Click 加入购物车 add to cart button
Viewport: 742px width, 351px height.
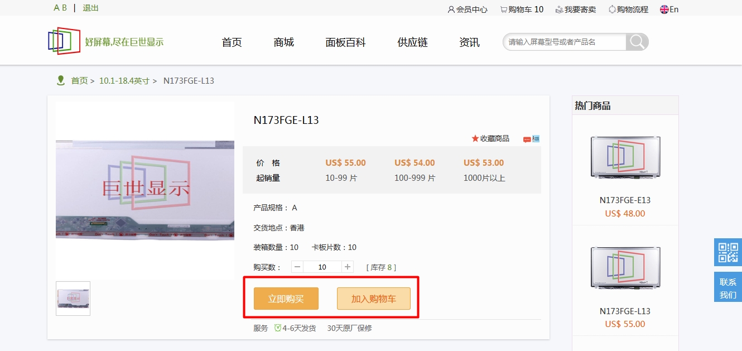tap(374, 299)
